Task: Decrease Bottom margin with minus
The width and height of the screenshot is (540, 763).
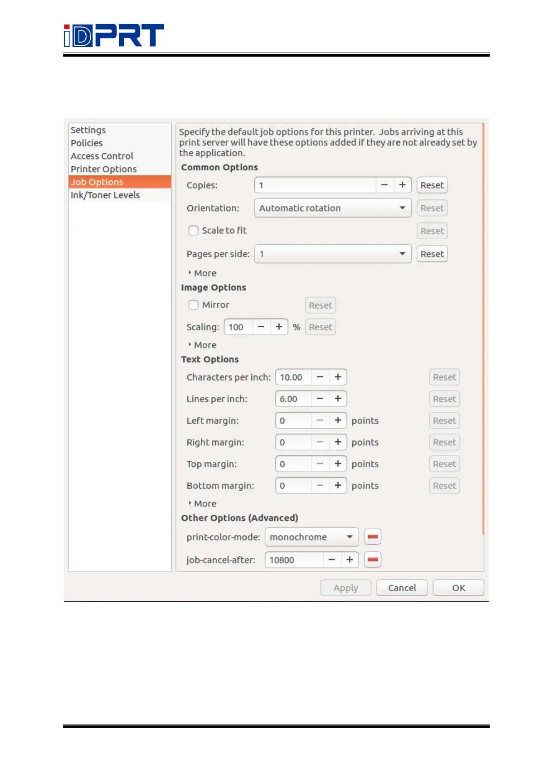Action: click(x=320, y=485)
